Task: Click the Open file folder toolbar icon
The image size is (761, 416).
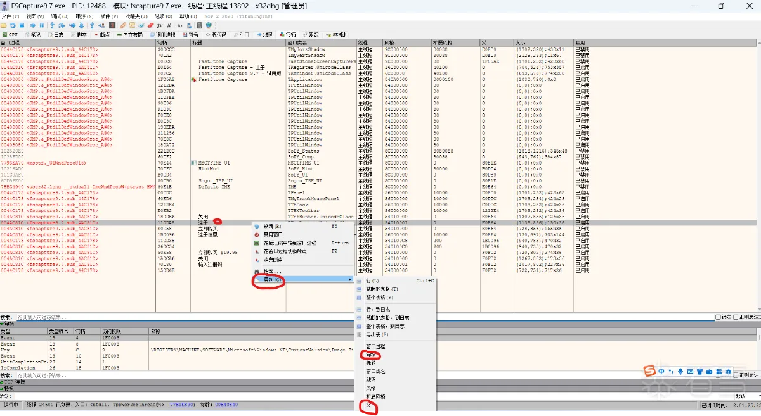Action: point(3,25)
